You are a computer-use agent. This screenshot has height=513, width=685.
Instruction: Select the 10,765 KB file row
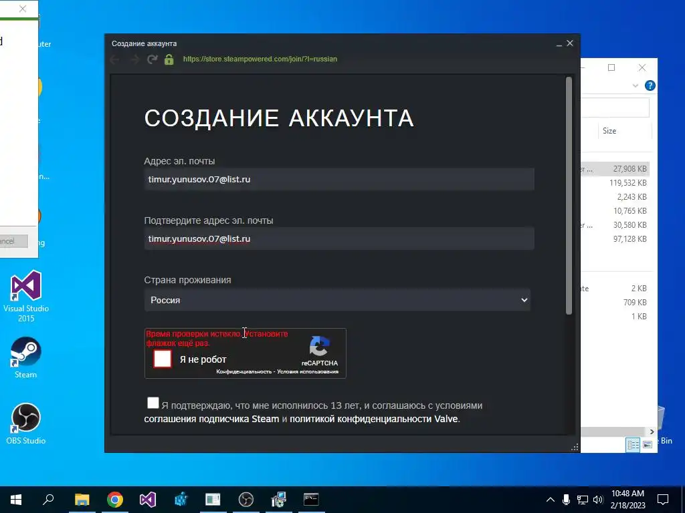616,210
